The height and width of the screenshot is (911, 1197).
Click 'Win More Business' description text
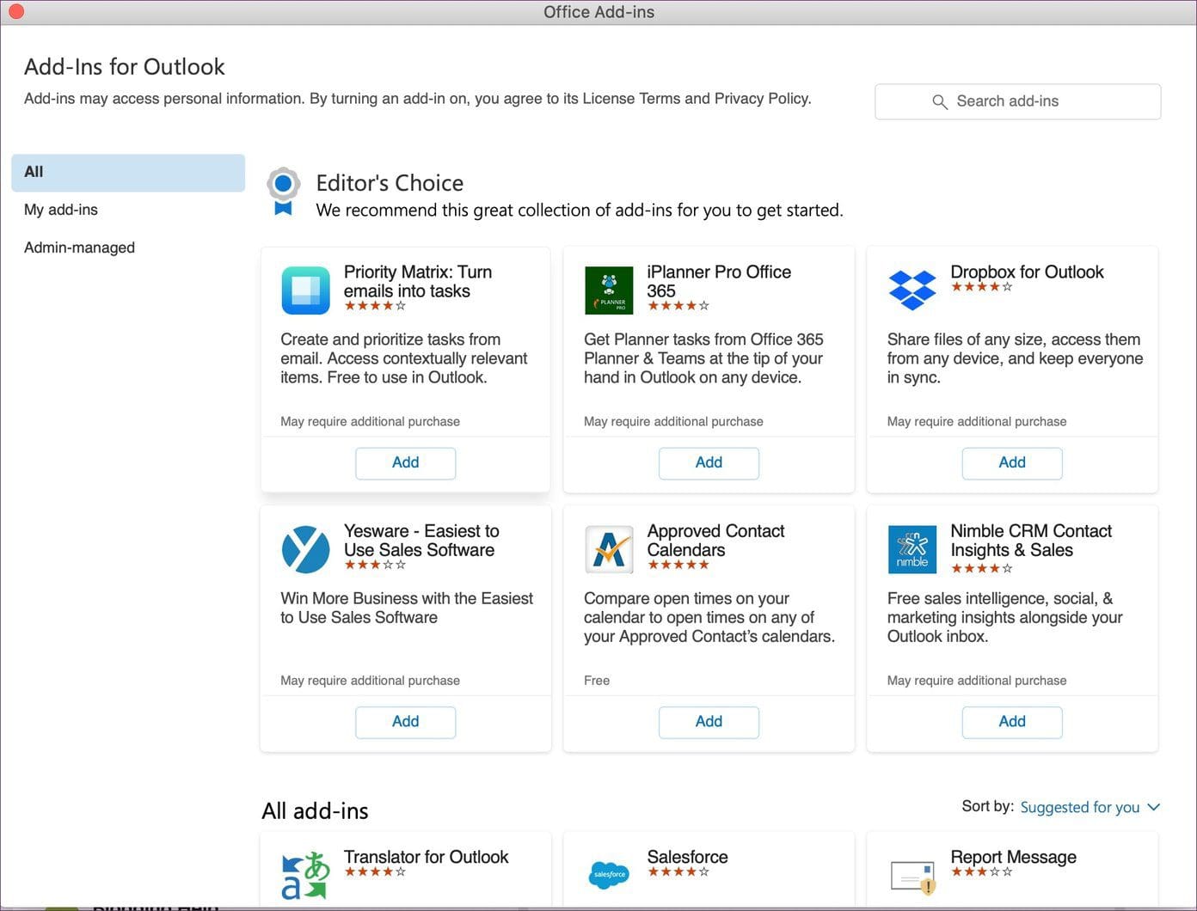pyautogui.click(x=407, y=608)
